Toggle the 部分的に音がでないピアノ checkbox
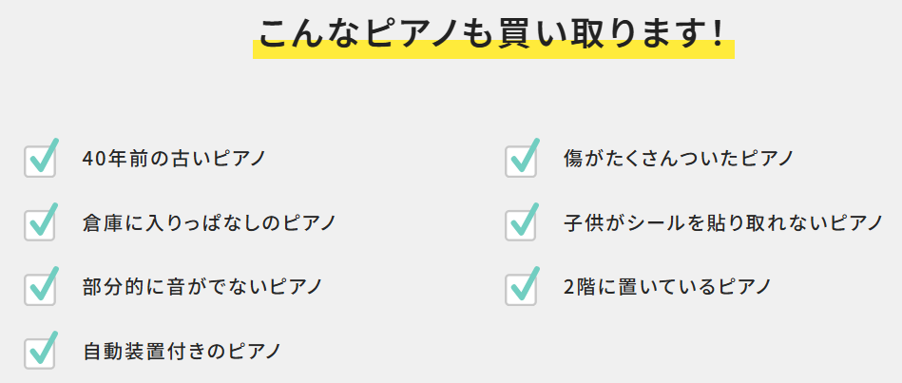 [x=40, y=288]
